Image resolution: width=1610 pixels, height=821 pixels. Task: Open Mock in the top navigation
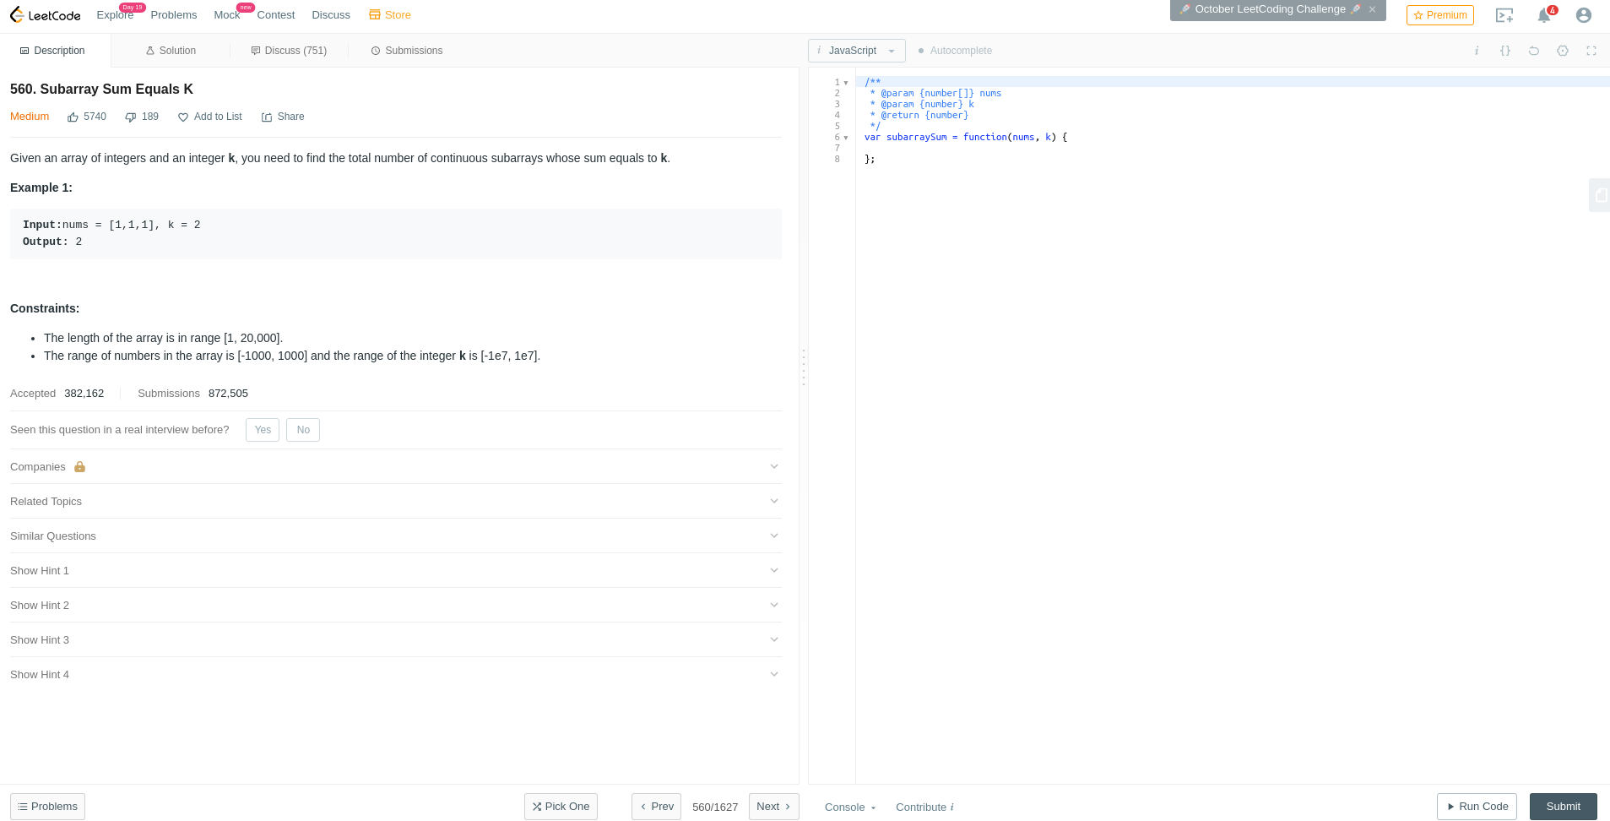227,15
